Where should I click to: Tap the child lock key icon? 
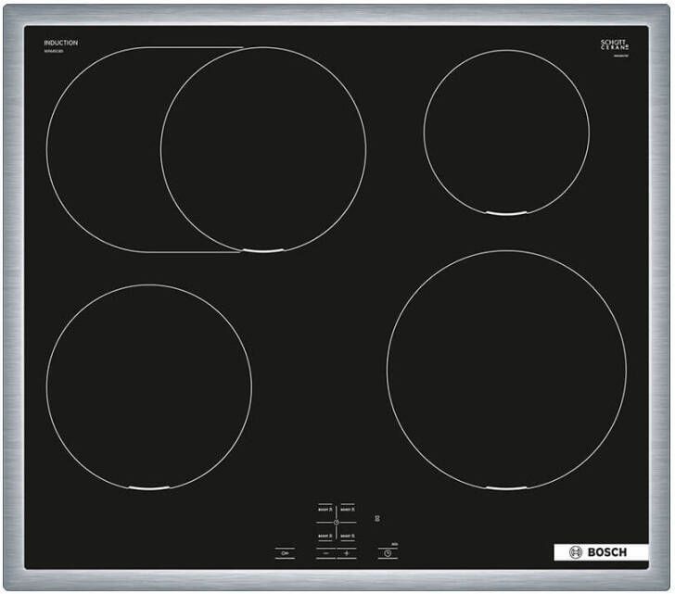click(285, 553)
